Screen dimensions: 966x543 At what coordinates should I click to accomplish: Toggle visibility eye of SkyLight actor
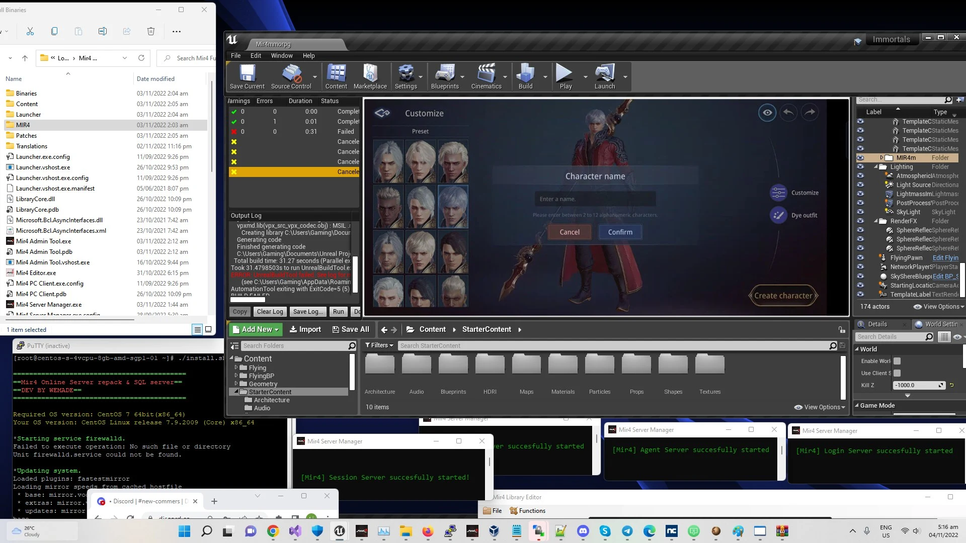point(860,212)
